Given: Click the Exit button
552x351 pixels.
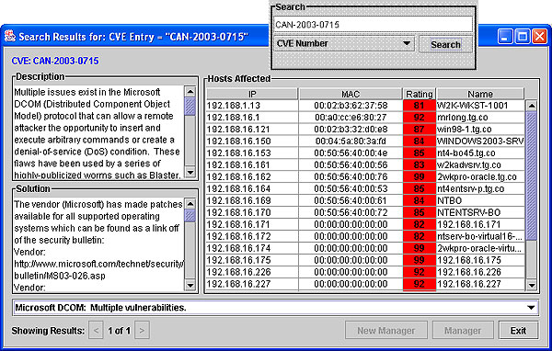Looking at the screenshot, I should [x=519, y=331].
